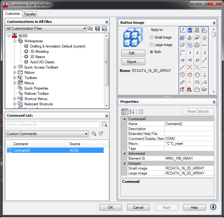224x218 pixels.
Task: Select the 3D Modeling workspace
Action: click(x=39, y=52)
